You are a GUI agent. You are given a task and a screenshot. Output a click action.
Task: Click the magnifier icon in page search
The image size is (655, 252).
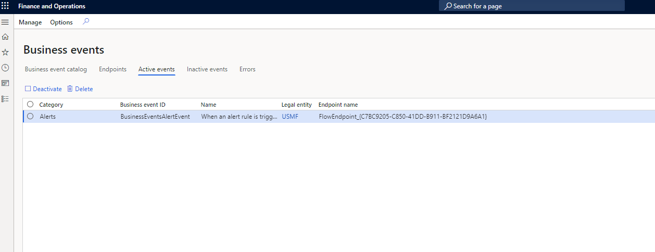point(448,6)
